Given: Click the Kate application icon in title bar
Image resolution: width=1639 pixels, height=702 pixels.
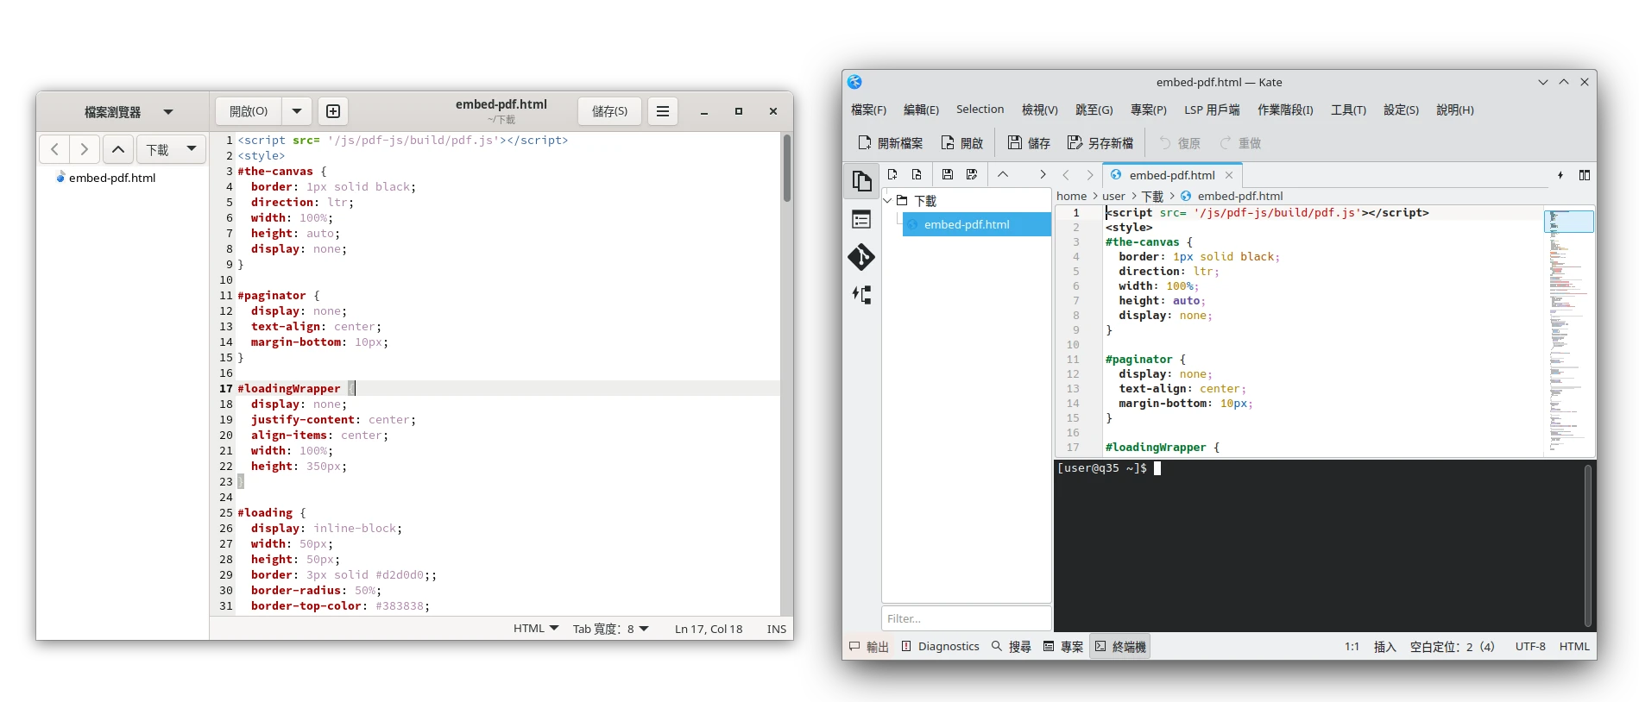Looking at the screenshot, I should pos(854,82).
